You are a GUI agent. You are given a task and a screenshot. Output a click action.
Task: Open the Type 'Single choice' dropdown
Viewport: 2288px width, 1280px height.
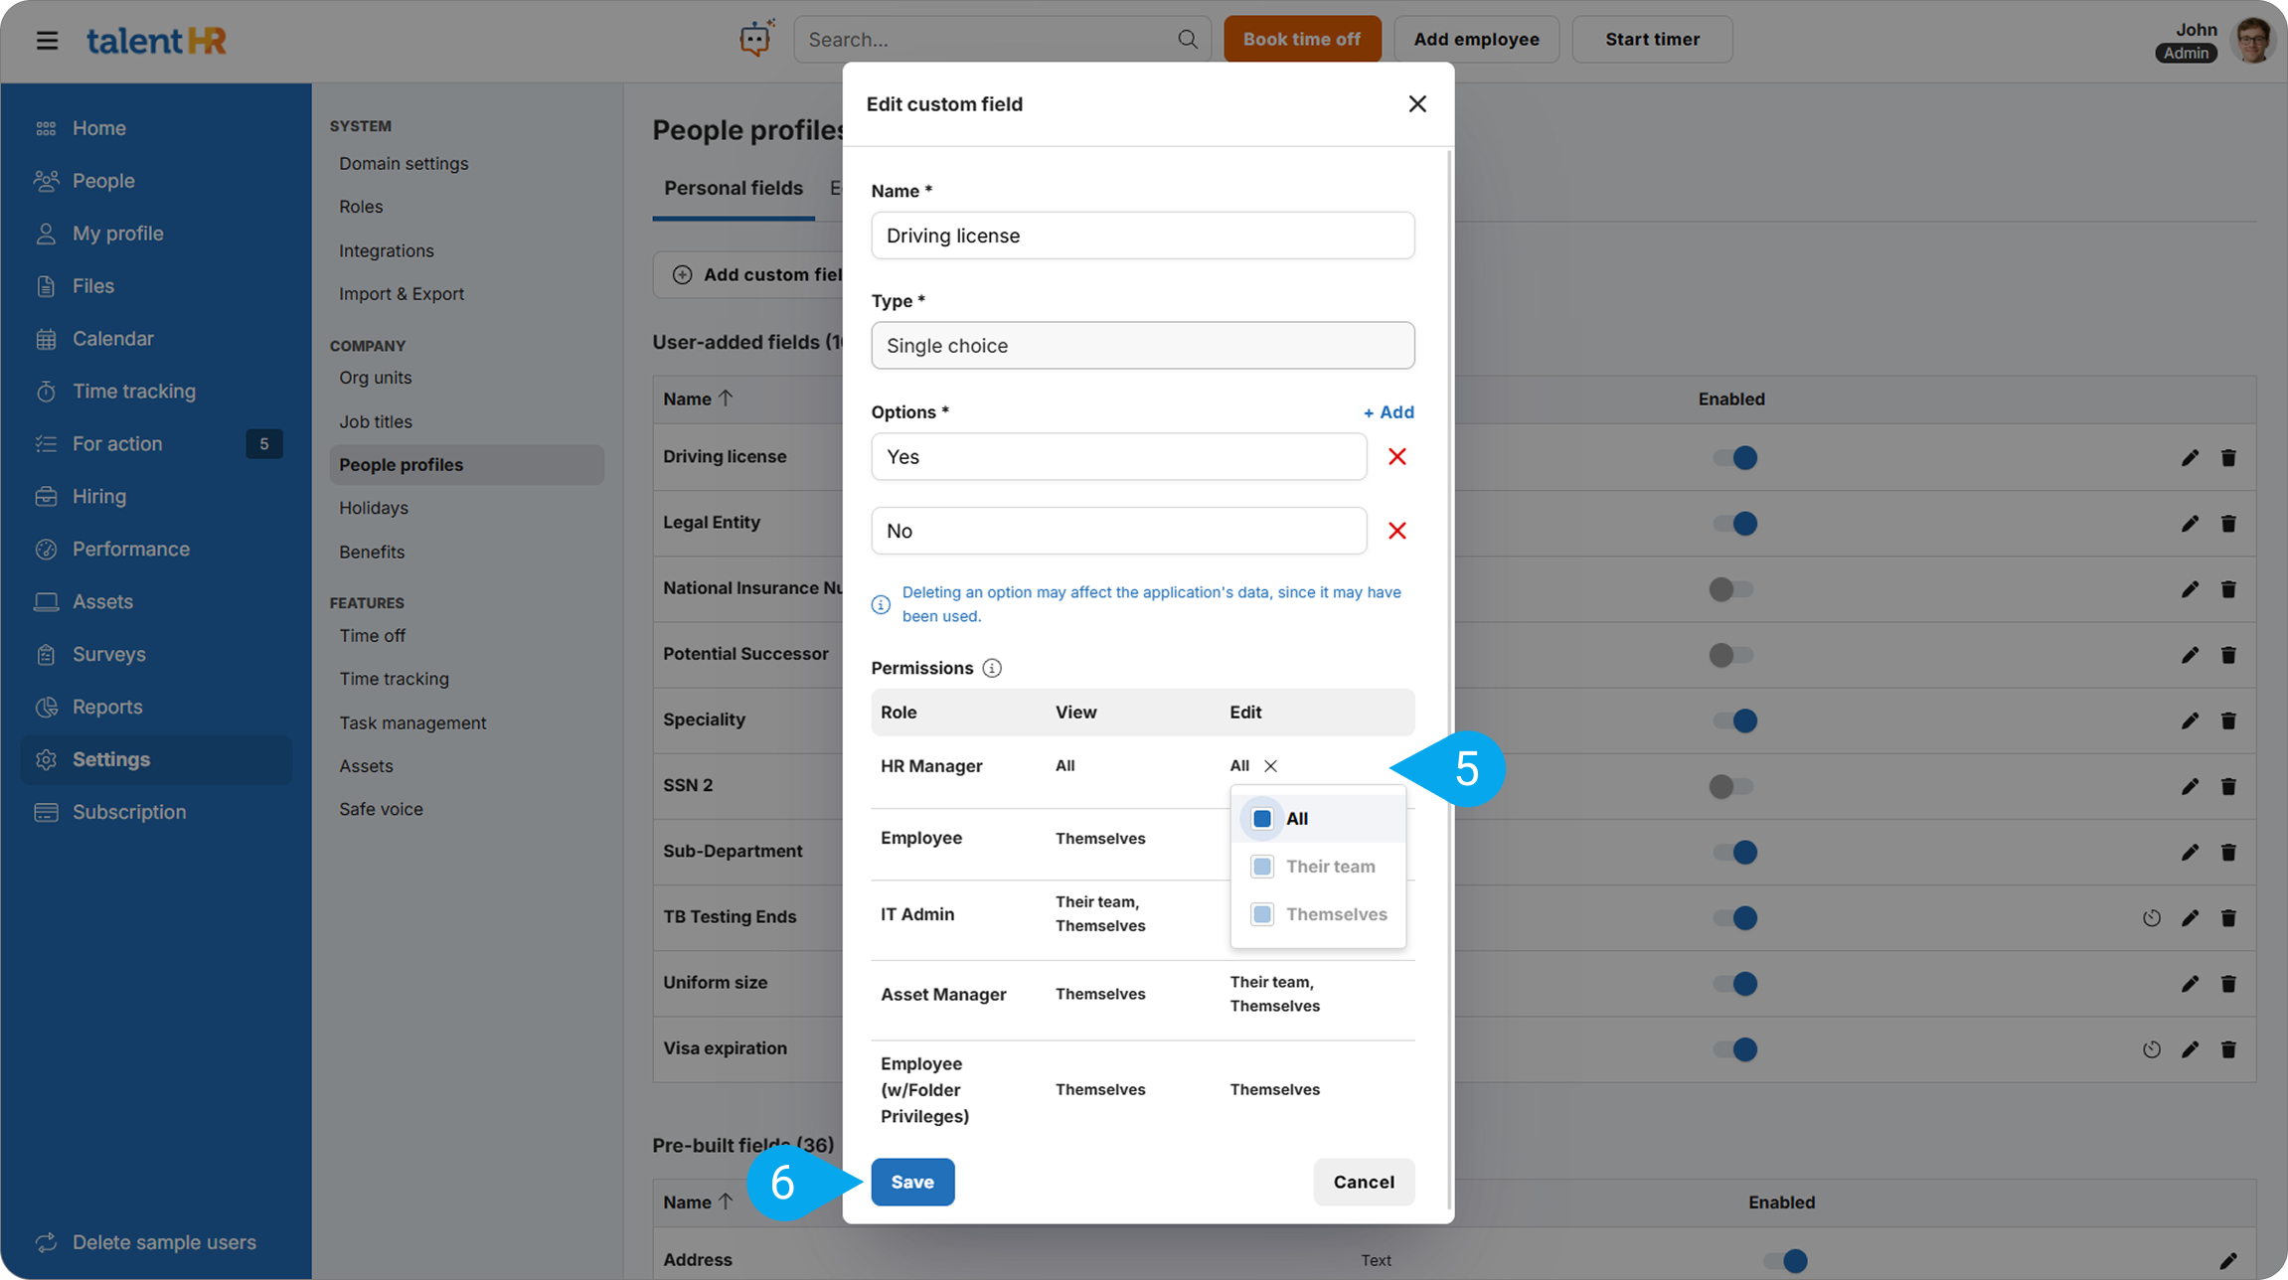click(1142, 346)
